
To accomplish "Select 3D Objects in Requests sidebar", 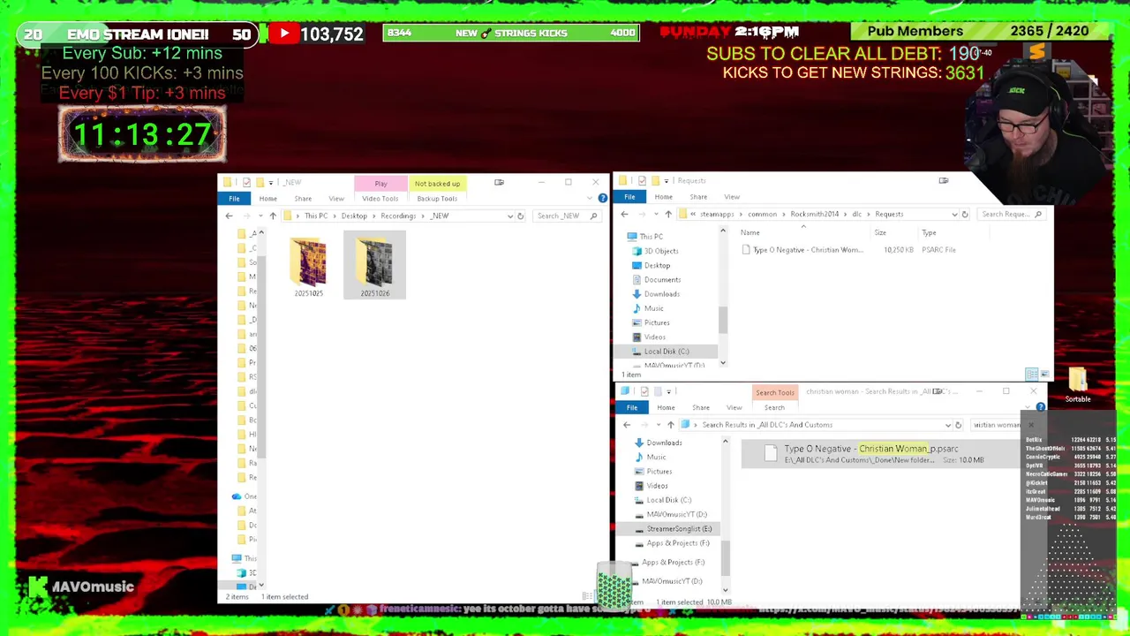I will point(660,251).
